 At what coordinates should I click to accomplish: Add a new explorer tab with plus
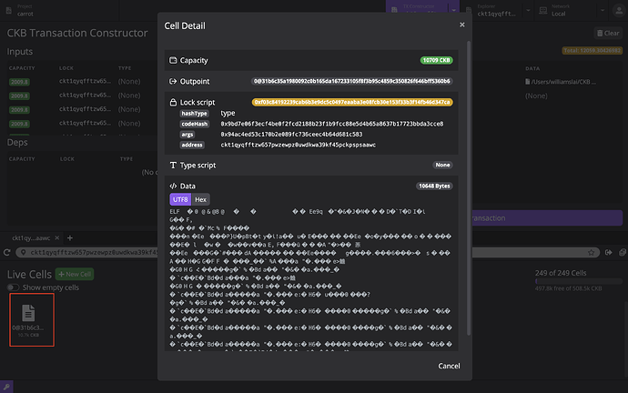click(x=70, y=238)
